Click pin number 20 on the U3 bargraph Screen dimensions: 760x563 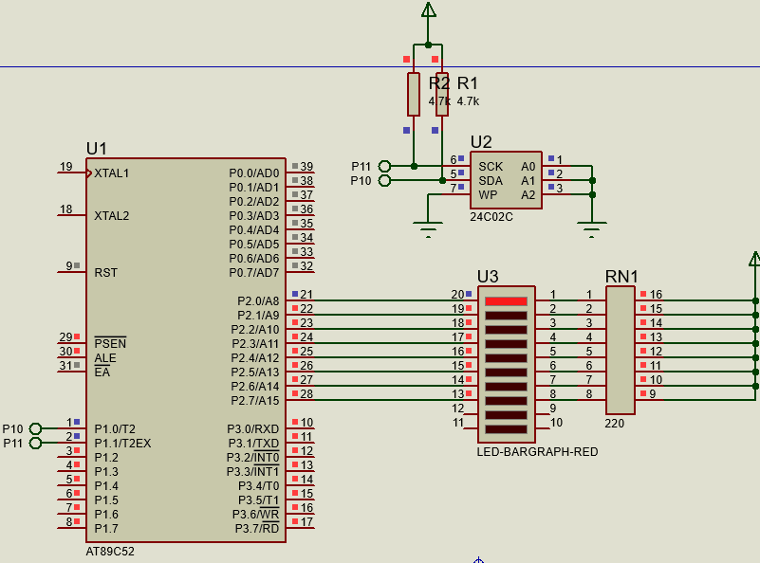457,295
